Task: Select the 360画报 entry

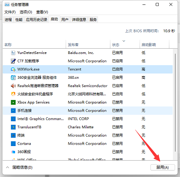Action: point(24,152)
